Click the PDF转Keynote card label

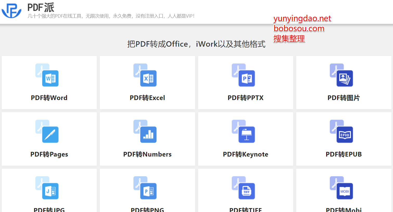coord(245,154)
